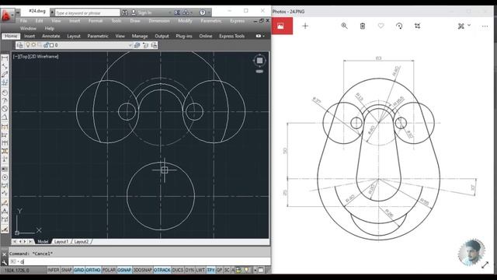Click the Autodesk 360 triangle icon
The image size is (497, 280).
[x=186, y=12]
